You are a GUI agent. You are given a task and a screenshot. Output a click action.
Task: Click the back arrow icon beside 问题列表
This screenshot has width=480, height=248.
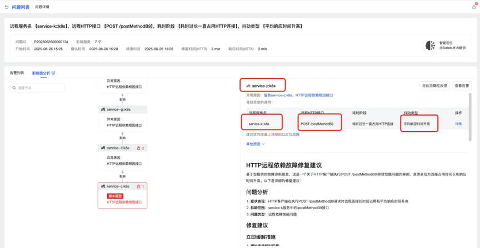(x=7, y=7)
